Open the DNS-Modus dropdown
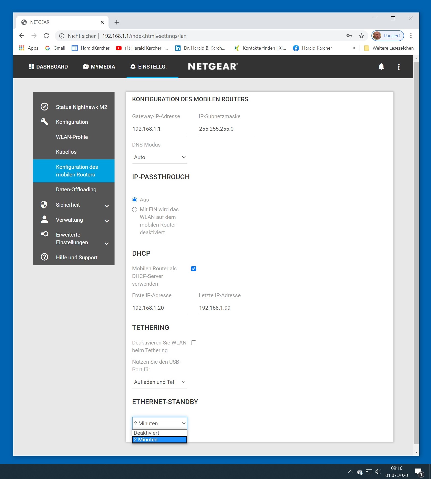 (160, 157)
